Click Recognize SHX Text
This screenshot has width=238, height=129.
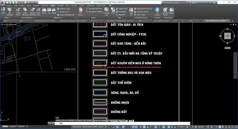[x=94, y=8]
